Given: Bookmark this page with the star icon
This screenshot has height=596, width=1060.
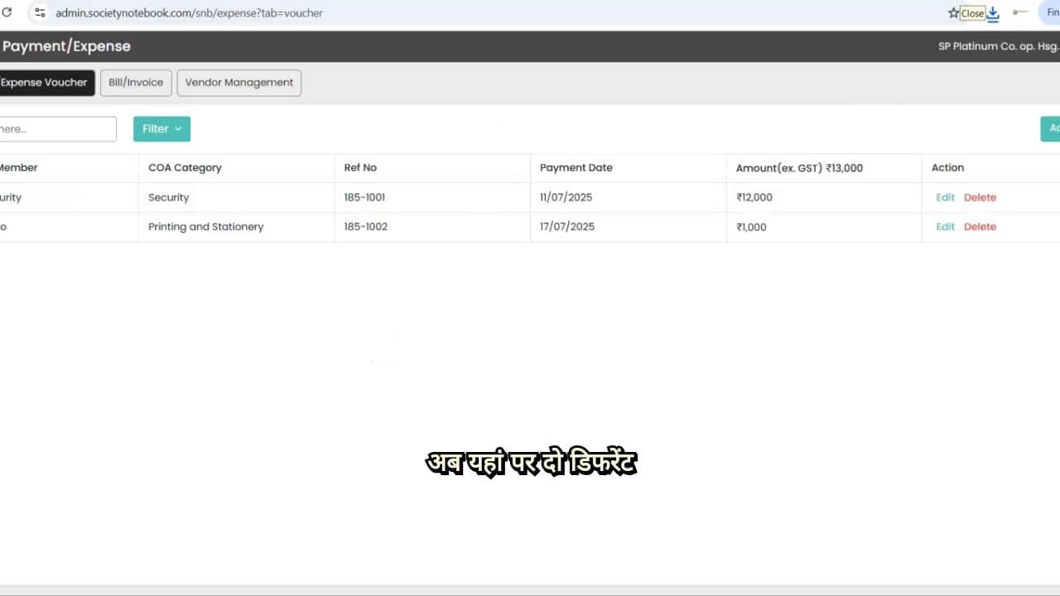Looking at the screenshot, I should [x=953, y=12].
